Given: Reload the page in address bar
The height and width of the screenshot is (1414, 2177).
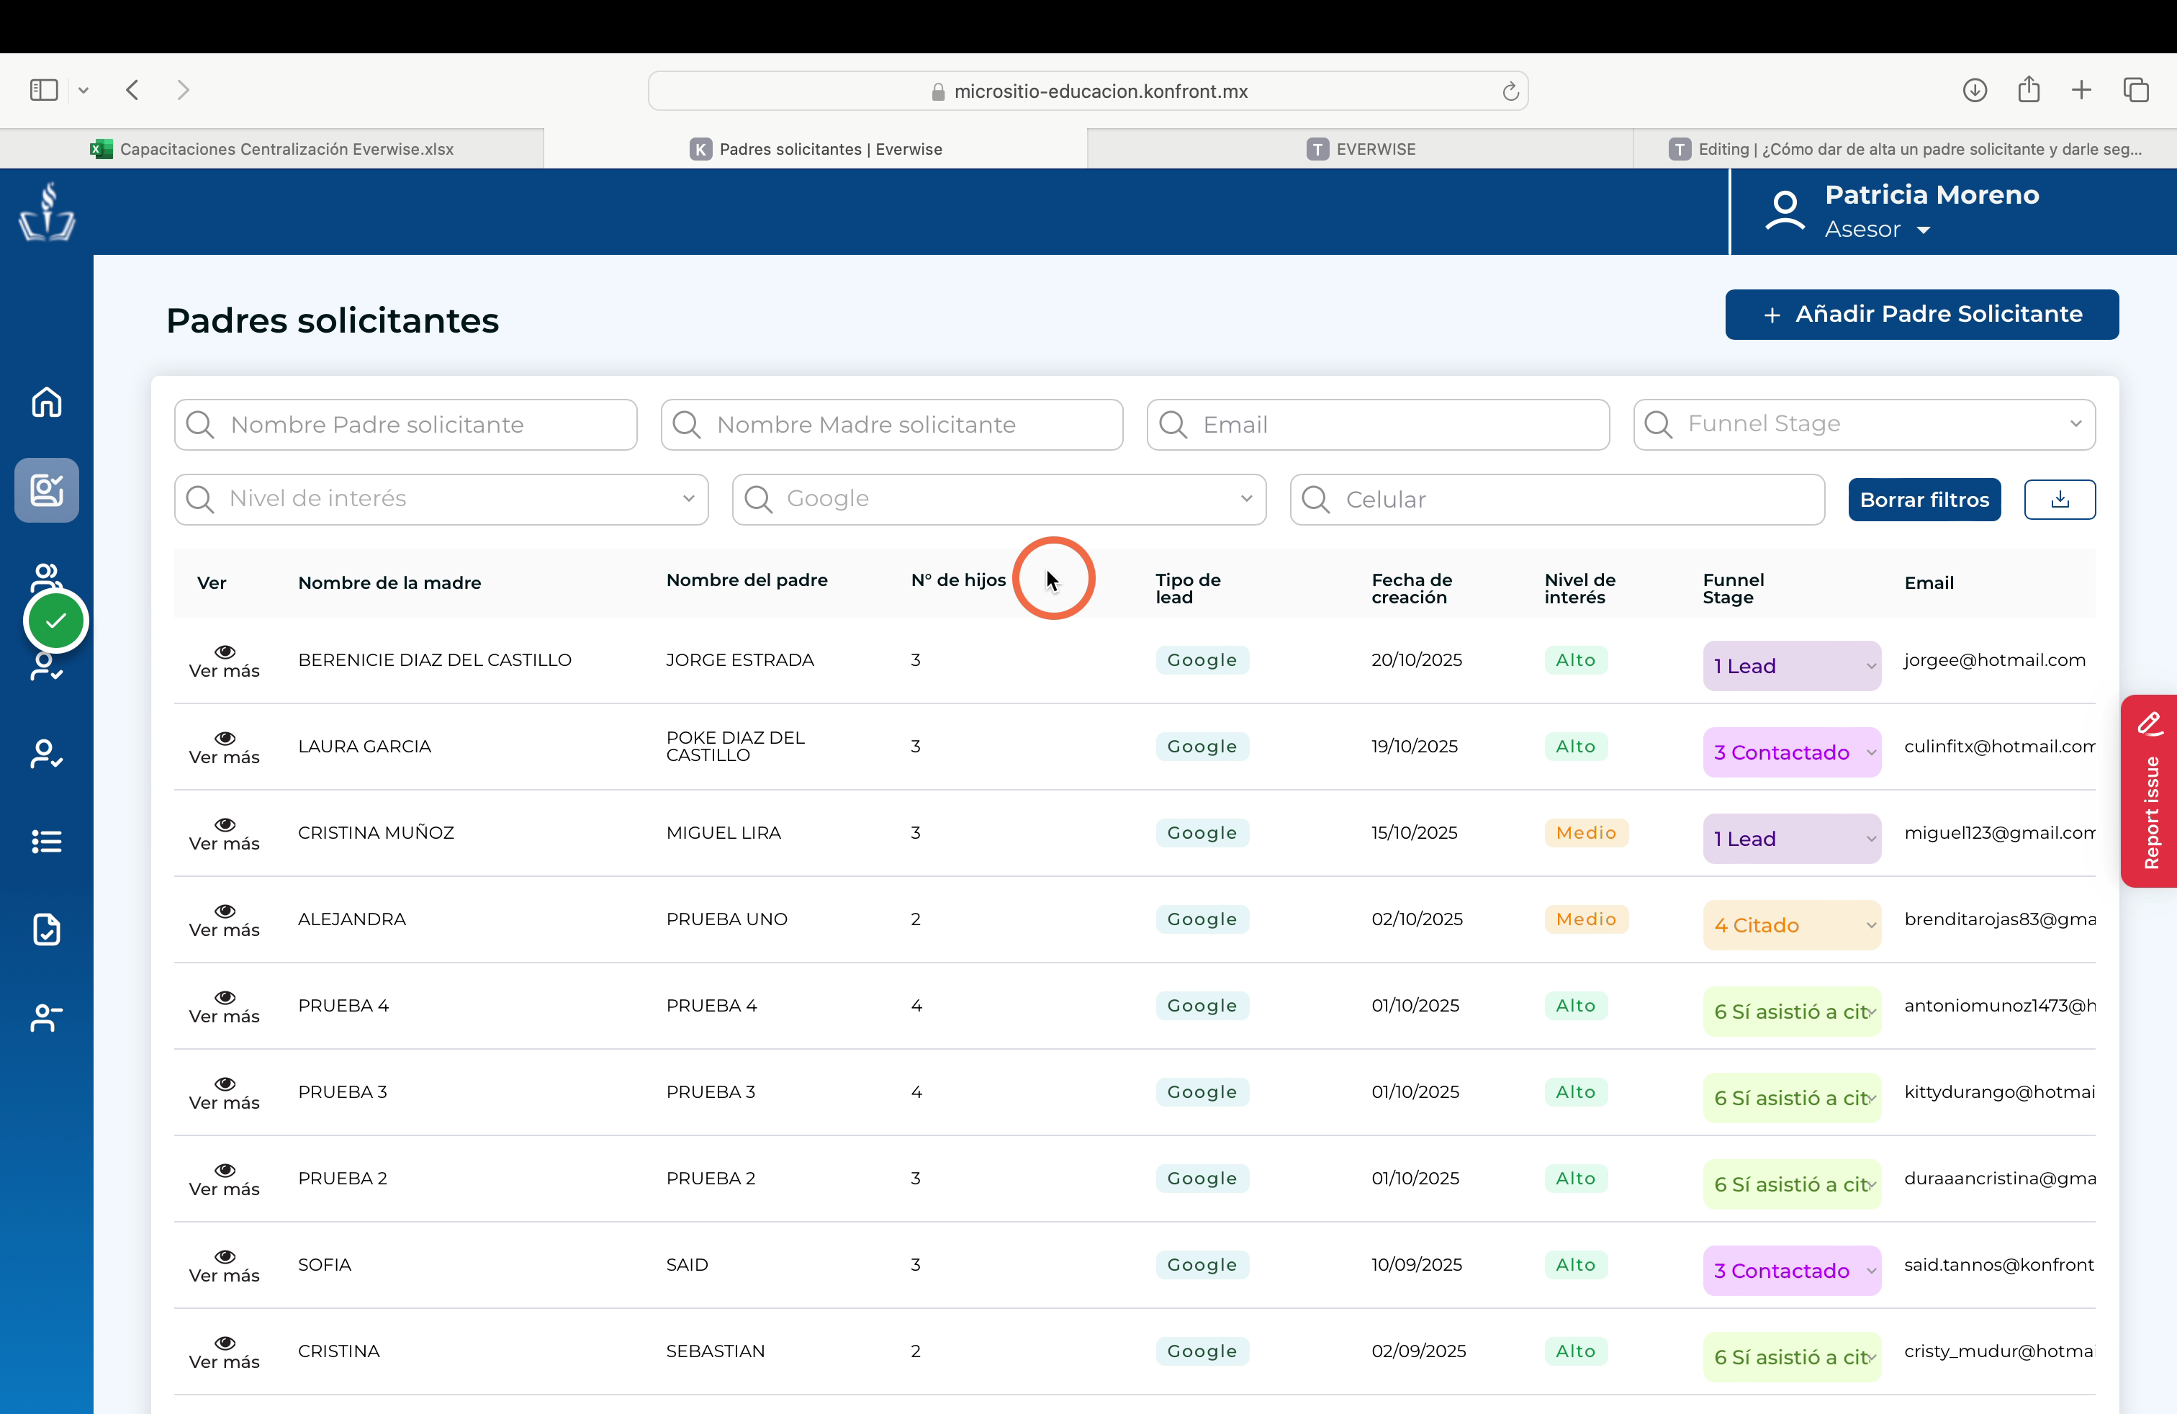Looking at the screenshot, I should (x=1510, y=91).
